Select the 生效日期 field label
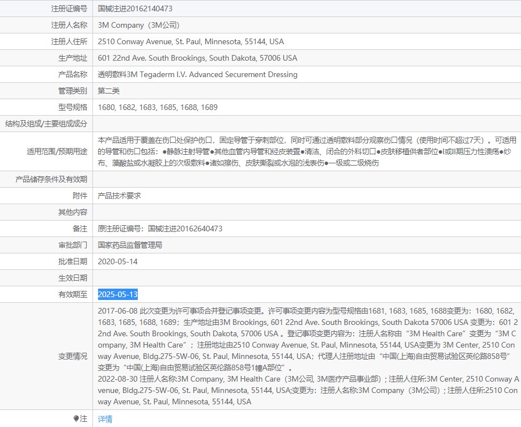 point(73,278)
